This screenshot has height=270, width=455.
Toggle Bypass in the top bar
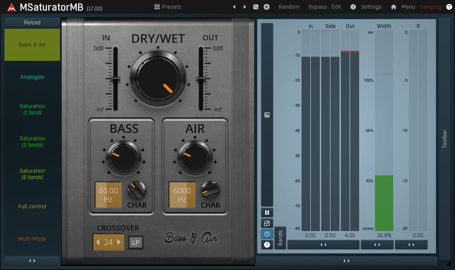pyautogui.click(x=317, y=7)
